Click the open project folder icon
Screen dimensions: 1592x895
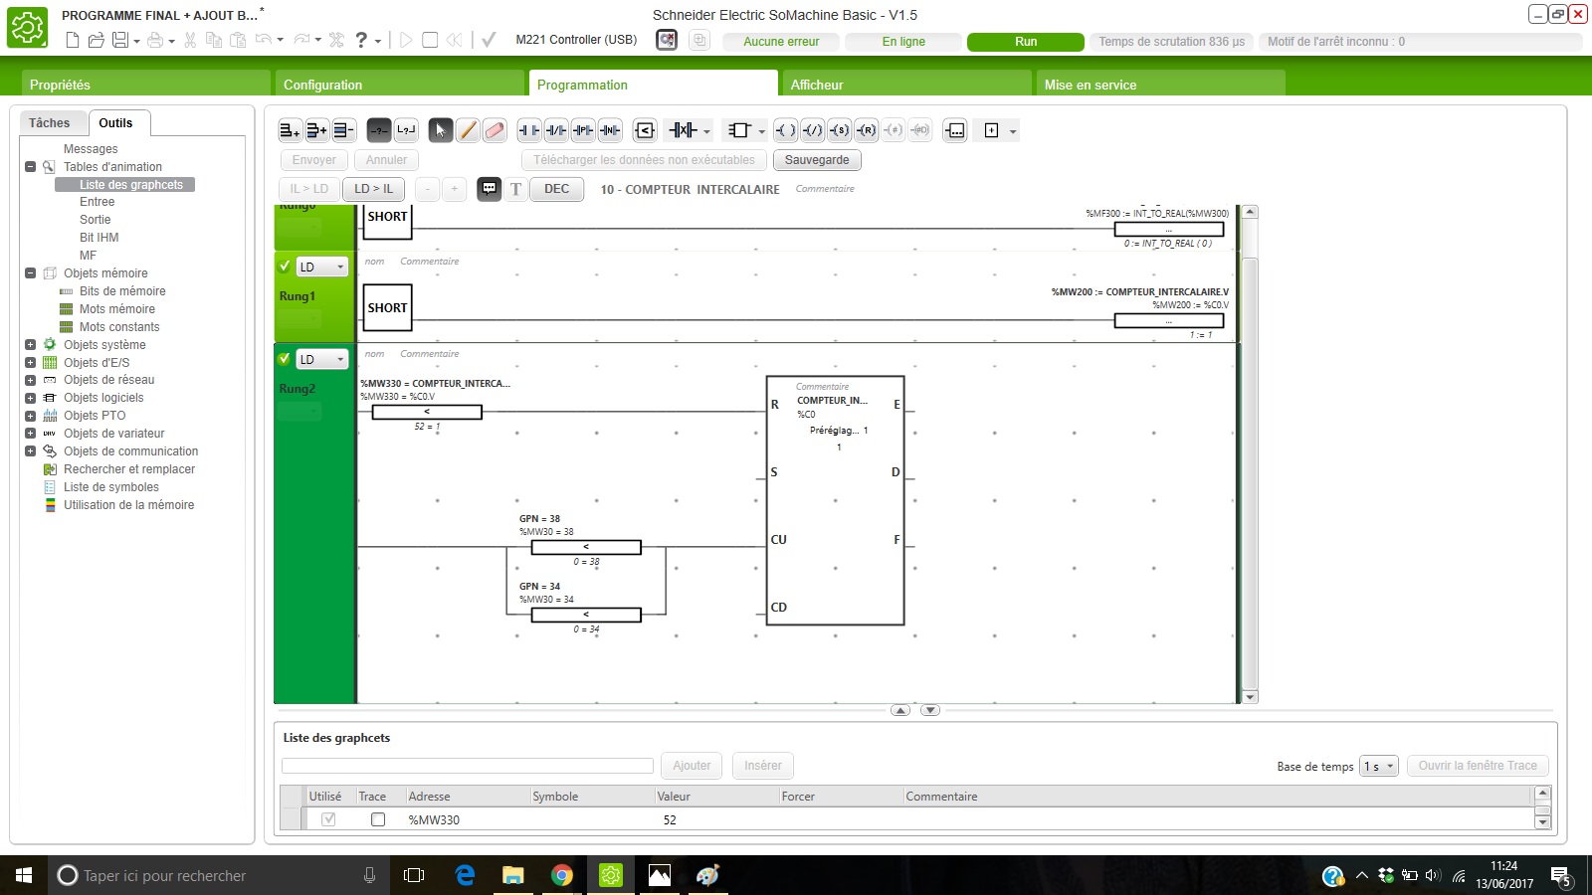[x=97, y=40]
